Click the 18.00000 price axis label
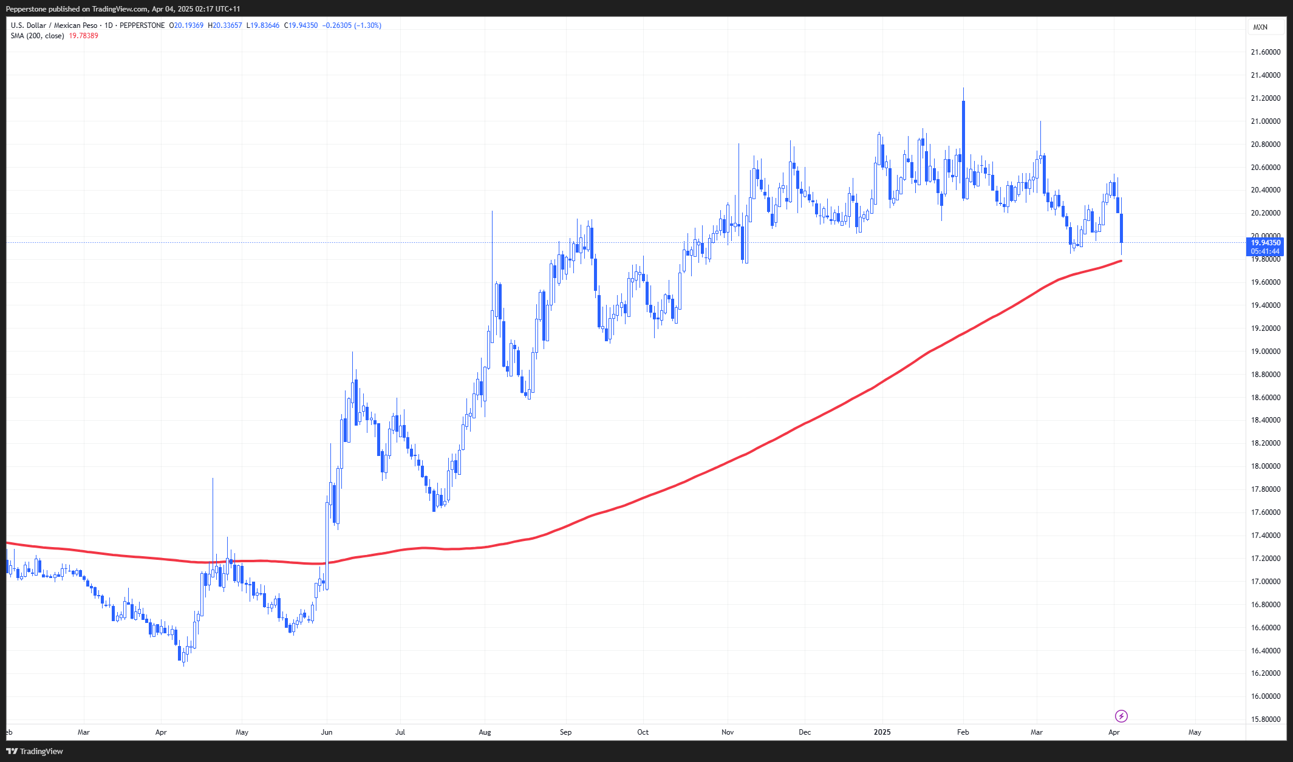The image size is (1293, 762). pos(1266,466)
